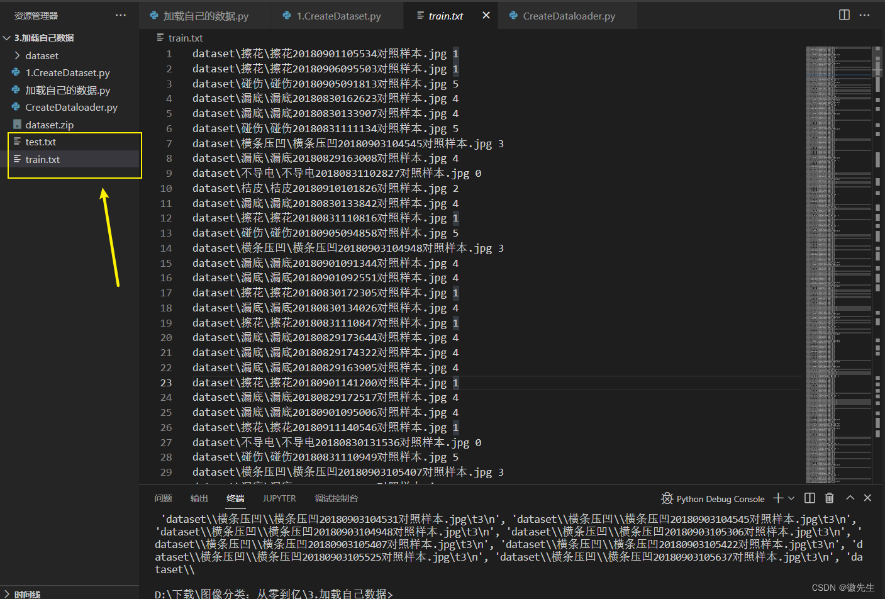The image size is (885, 599).
Task: Click line 14 横条压凹20180903104948 entry
Action: [x=348, y=248]
